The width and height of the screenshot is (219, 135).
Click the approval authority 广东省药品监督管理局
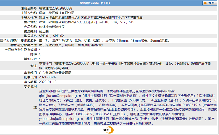pyautogui.click(x=55, y=73)
